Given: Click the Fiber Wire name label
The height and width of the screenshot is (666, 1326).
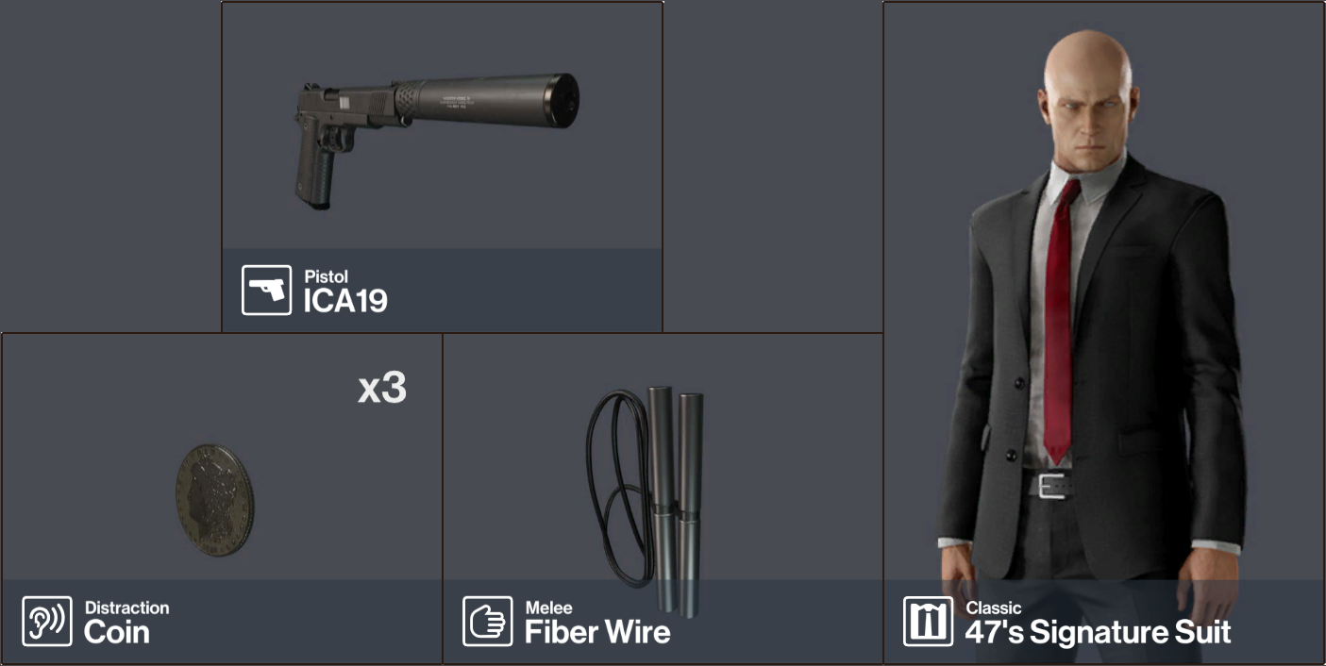Looking at the screenshot, I should click(x=597, y=632).
